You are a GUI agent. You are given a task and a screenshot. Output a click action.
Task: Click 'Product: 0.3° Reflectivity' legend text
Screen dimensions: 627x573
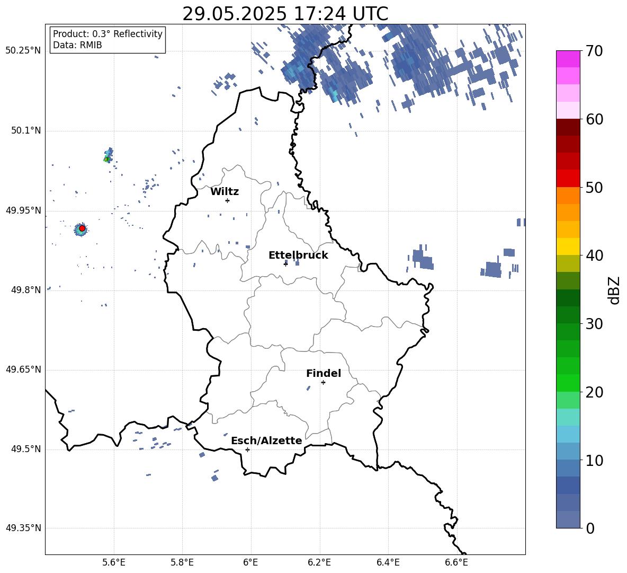pos(108,34)
